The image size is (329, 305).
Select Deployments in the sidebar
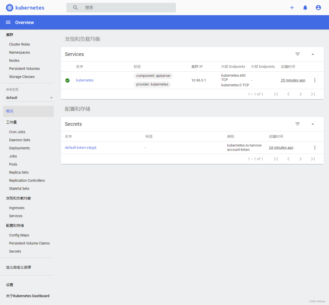tap(19, 148)
